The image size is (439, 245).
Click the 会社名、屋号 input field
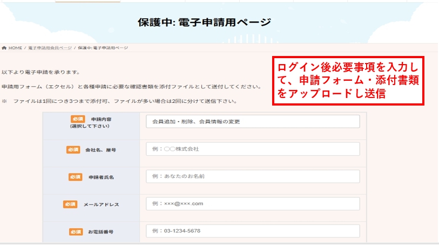[x=253, y=149]
